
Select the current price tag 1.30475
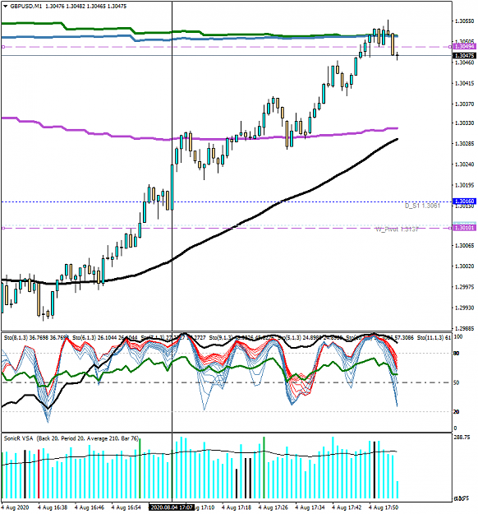point(465,56)
